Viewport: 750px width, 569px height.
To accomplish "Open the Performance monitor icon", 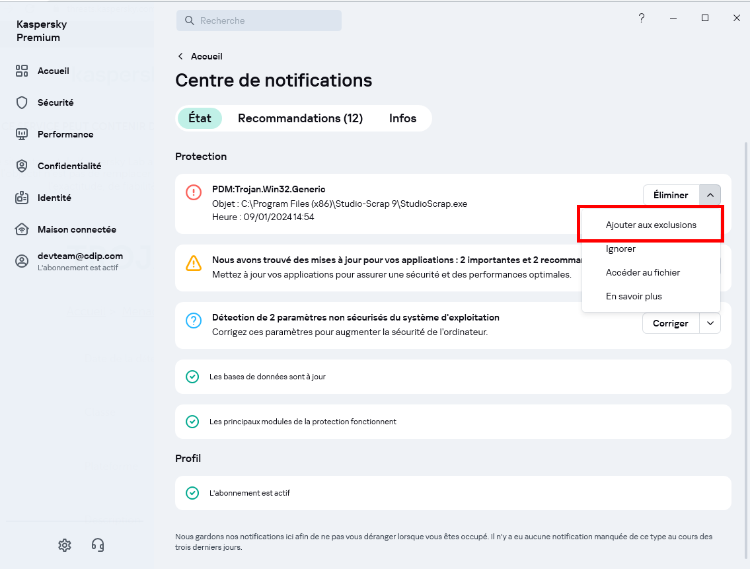I will 22,134.
